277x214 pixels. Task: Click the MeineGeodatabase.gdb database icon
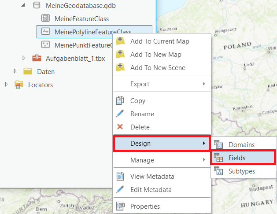37,6
